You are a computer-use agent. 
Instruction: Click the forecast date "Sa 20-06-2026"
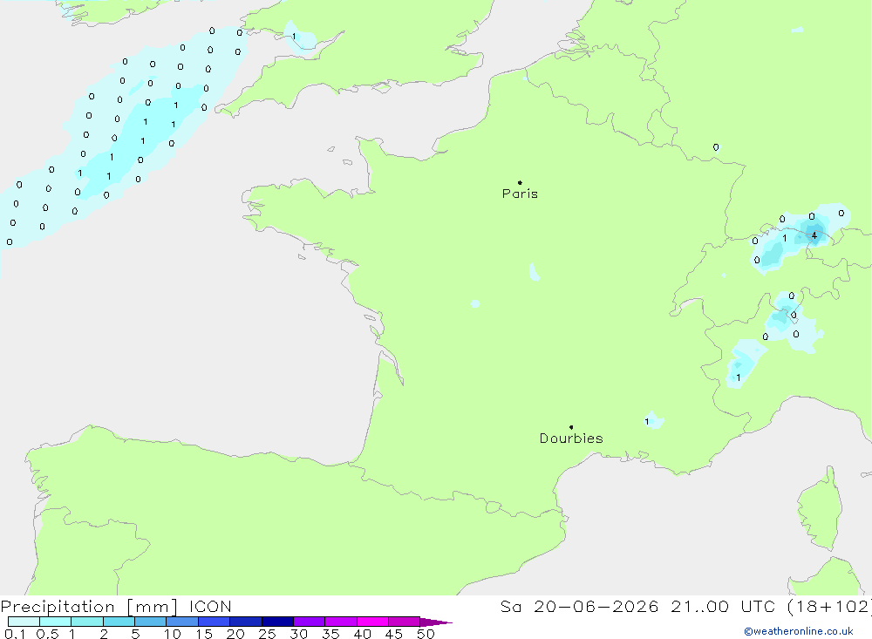(x=580, y=606)
